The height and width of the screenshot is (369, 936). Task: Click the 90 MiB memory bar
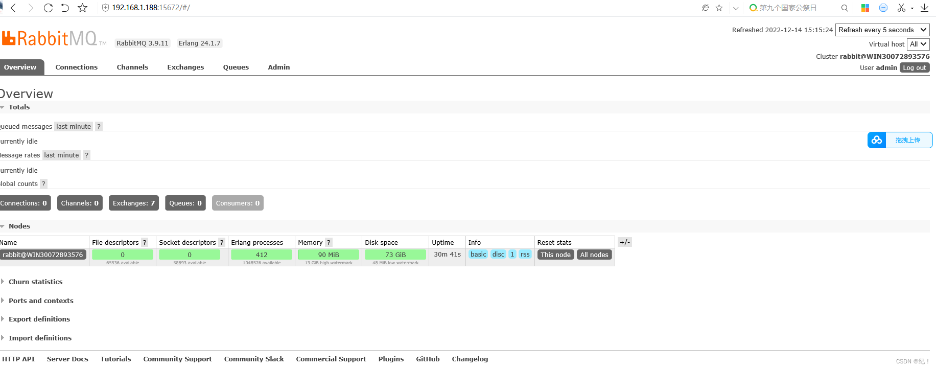(x=329, y=255)
